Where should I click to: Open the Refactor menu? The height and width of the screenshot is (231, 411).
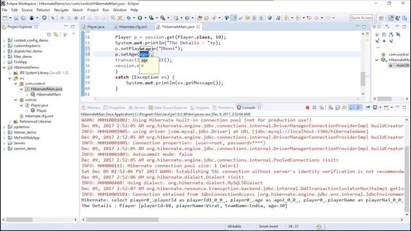43,10
